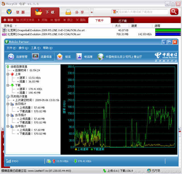Select 当前连接信息 tree node
This screenshot has height=174, width=182.
(19, 67)
